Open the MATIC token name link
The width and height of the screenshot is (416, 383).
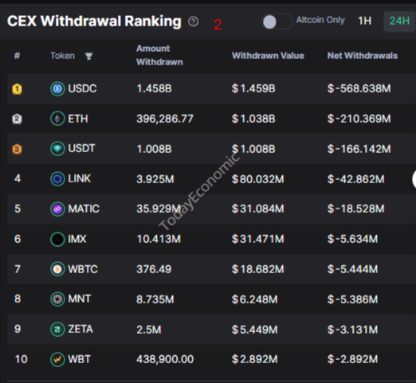click(x=84, y=209)
